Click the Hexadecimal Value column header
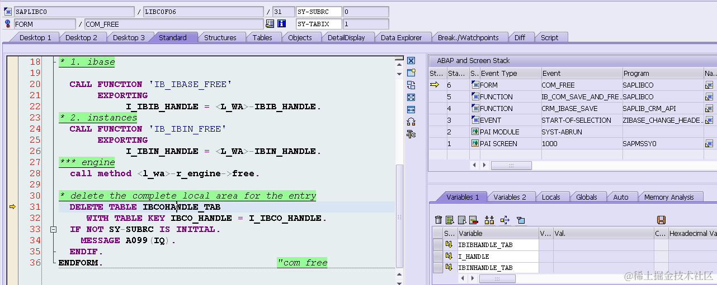717x285 pixels. click(x=694, y=234)
